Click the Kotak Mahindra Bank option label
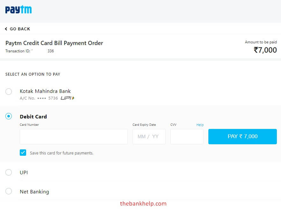This screenshot has height=210, width=281. tap(45, 91)
